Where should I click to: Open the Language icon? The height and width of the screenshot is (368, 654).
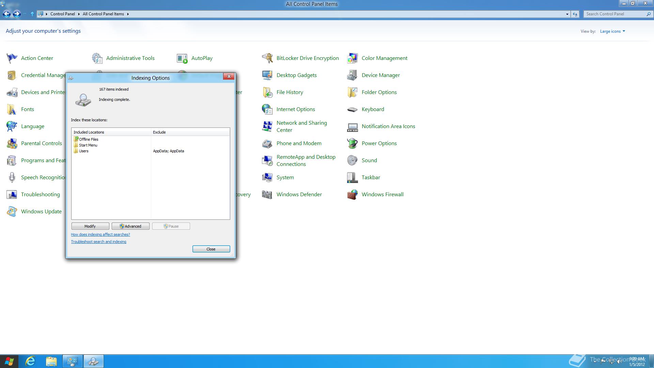tap(12, 126)
